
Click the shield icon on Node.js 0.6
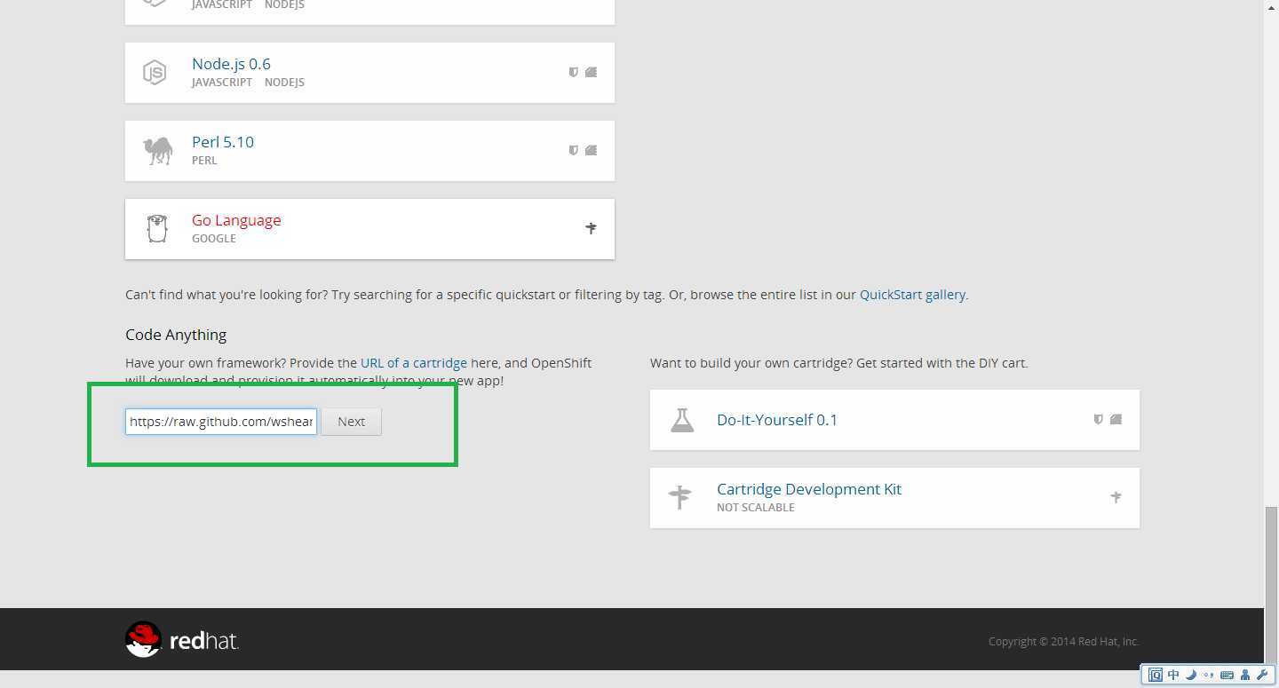click(x=573, y=73)
